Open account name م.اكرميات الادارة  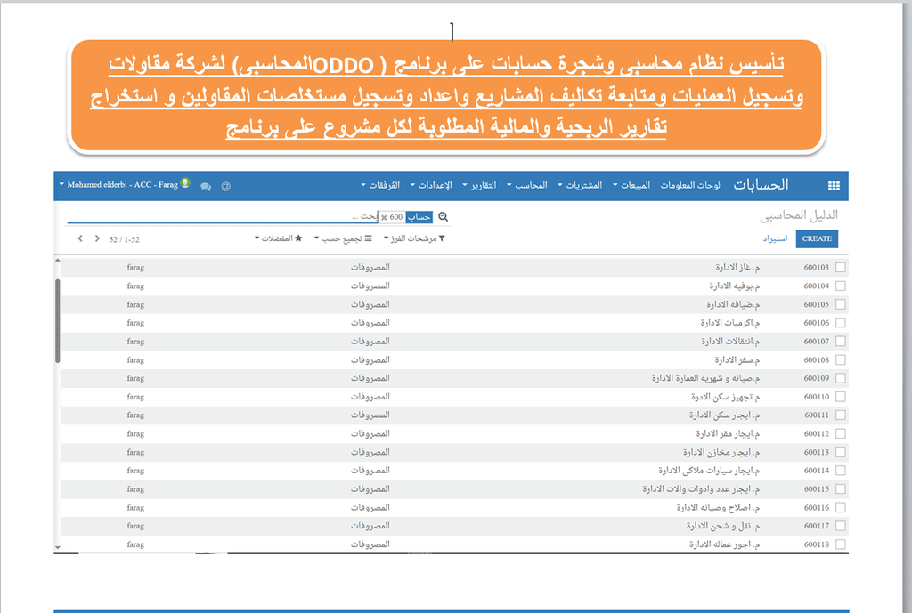(730, 323)
